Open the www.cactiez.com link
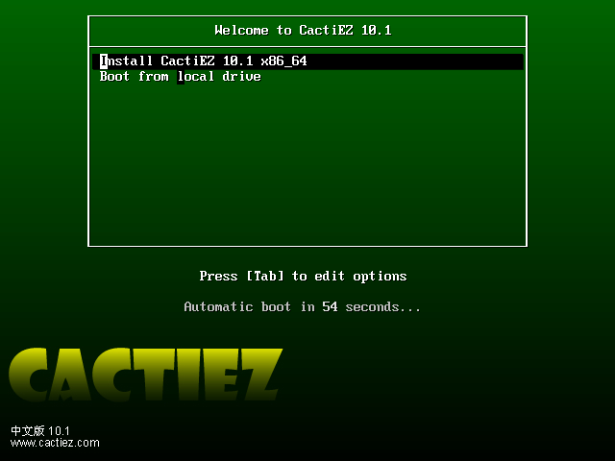Screen dimensions: 615x461 [55, 443]
